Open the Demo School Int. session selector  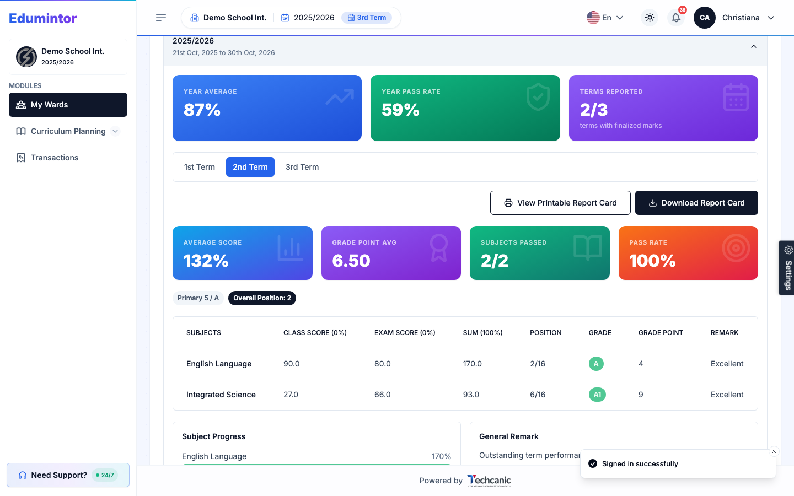[x=291, y=18]
